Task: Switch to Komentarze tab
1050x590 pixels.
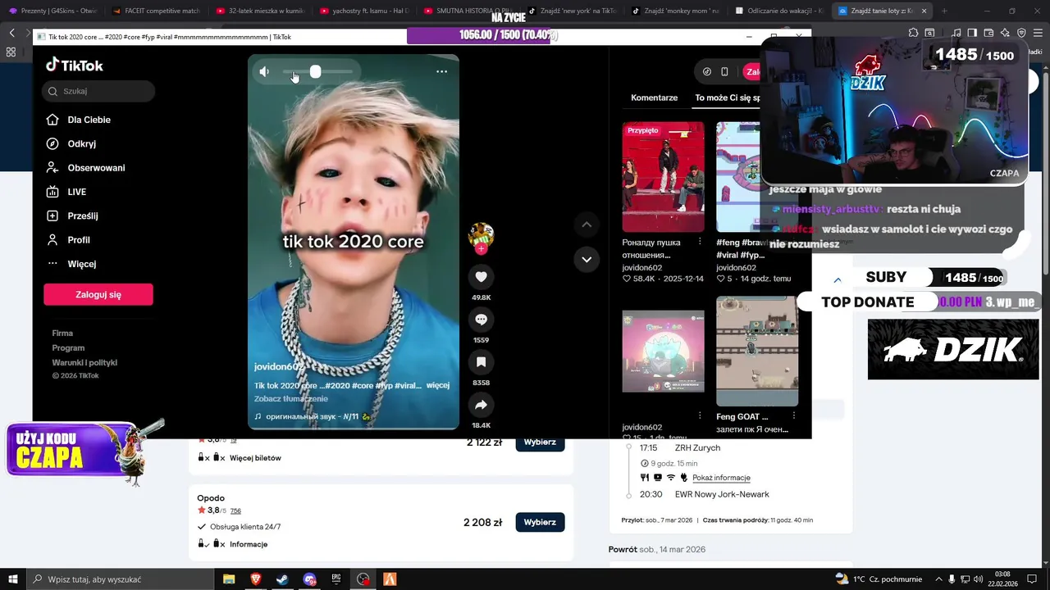Action: click(x=654, y=98)
